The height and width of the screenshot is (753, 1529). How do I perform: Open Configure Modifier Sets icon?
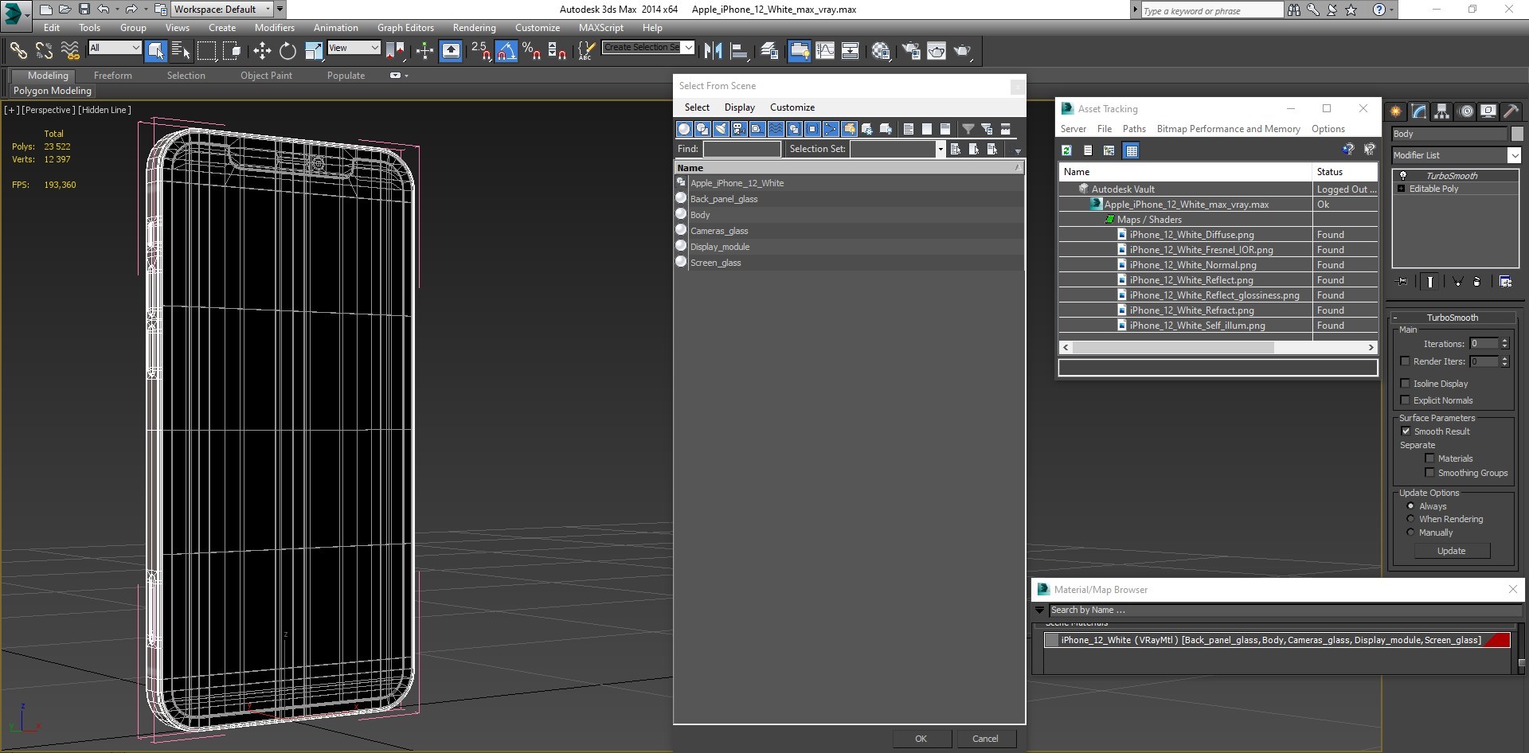point(1505,281)
